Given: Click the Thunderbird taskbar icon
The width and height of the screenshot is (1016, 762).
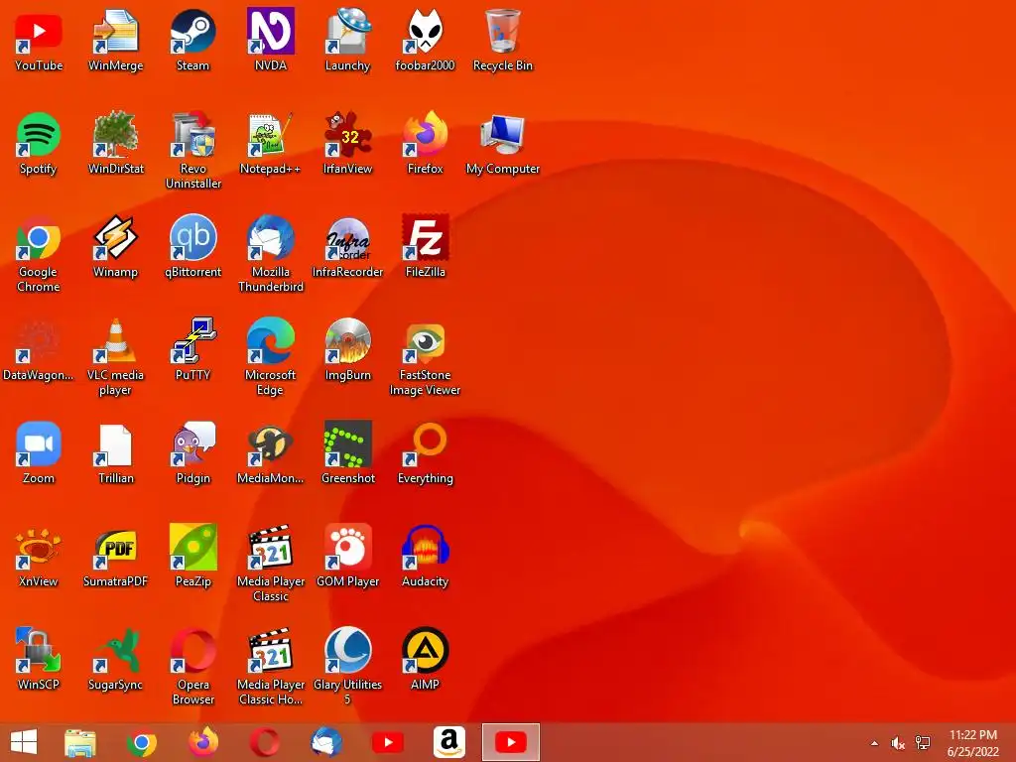Looking at the screenshot, I should tap(326, 742).
